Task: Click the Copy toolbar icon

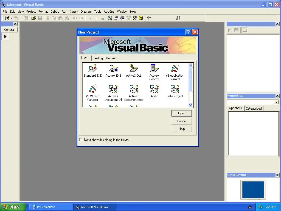Action: pos(54,18)
